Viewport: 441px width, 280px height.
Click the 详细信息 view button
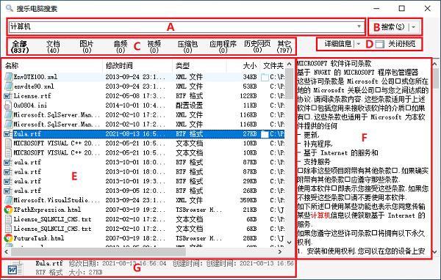pyautogui.click(x=338, y=44)
